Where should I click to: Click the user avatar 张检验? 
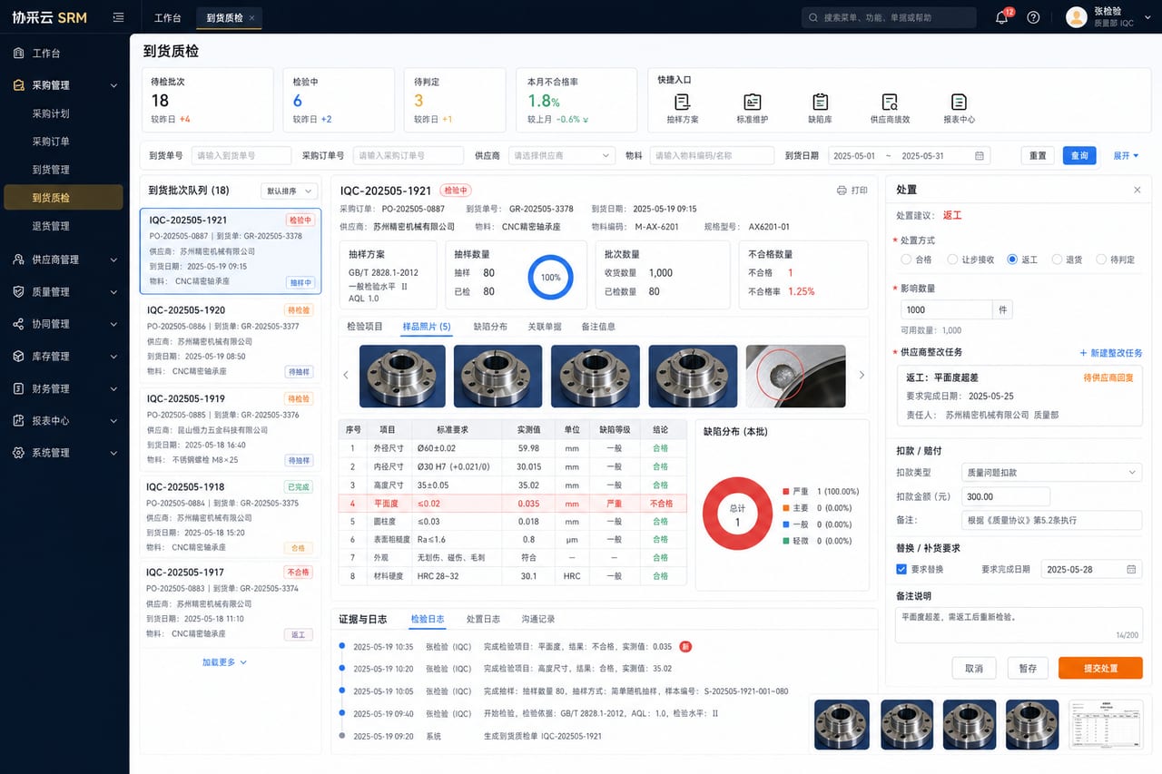(x=1076, y=17)
